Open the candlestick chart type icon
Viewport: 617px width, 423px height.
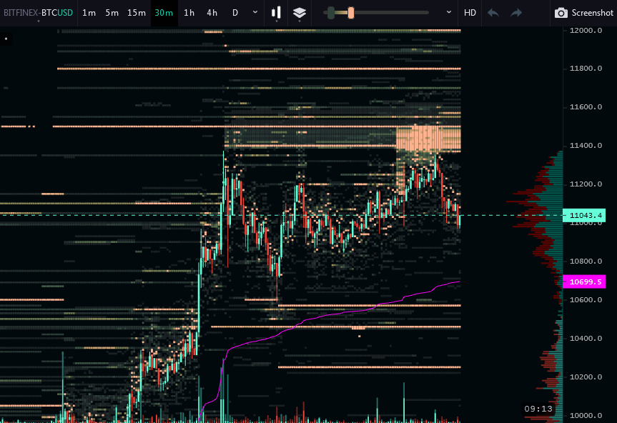tap(276, 13)
